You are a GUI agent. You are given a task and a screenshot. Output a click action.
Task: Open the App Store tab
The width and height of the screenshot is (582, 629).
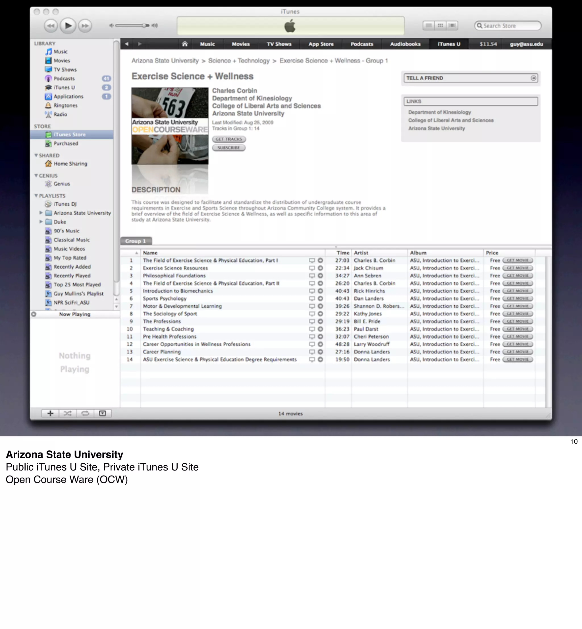coord(321,44)
